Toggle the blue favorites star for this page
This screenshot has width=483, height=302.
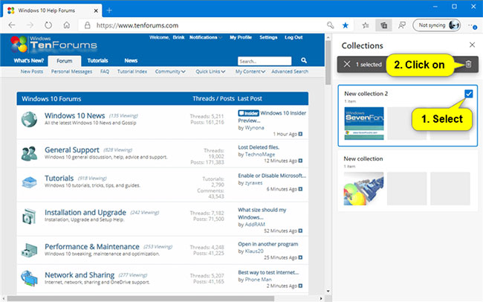(x=346, y=25)
